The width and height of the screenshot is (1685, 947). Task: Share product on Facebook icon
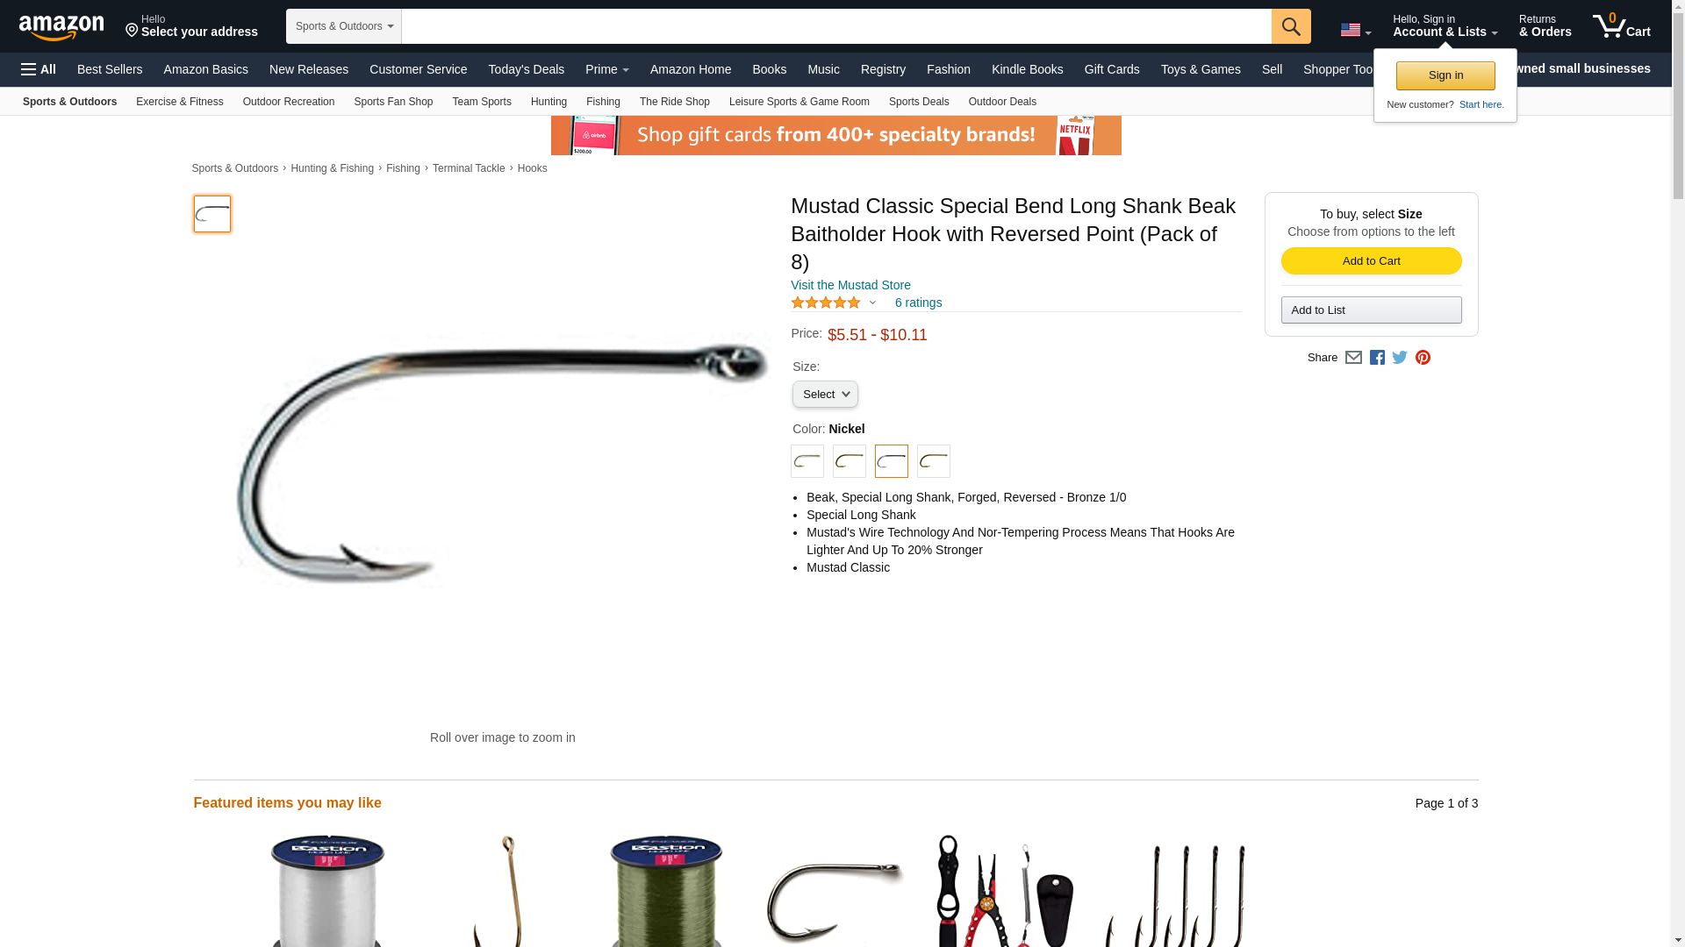coord(1377,358)
